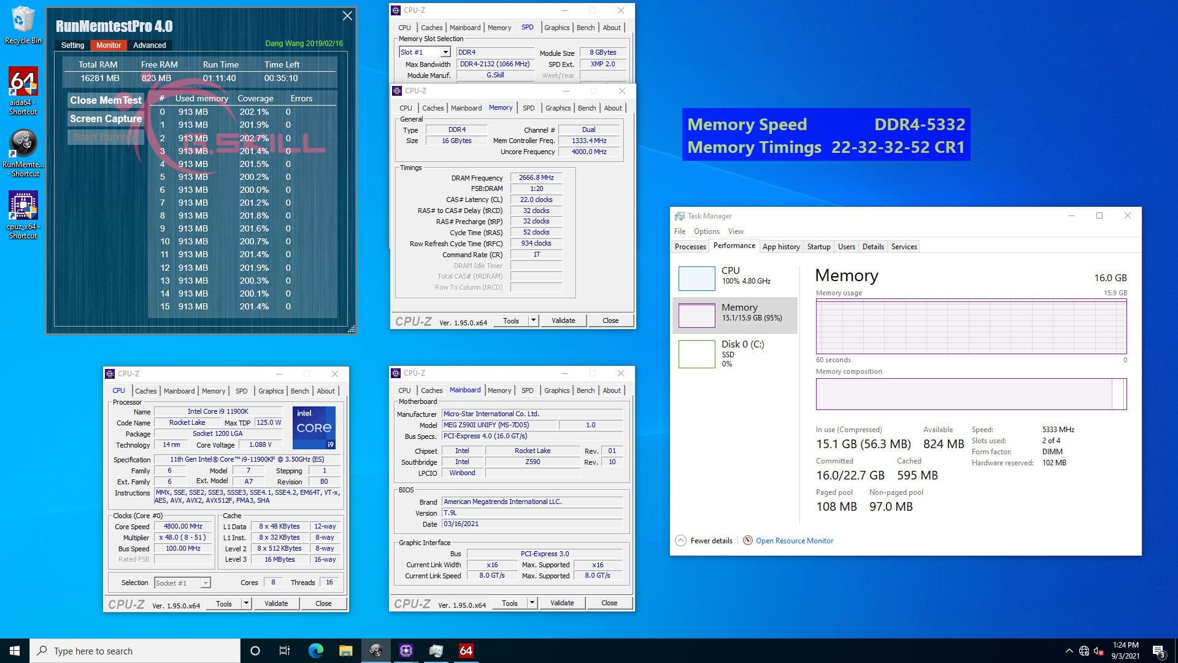Screen dimensions: 1178x663
Task: Select the CPU performance thumbnail in Task Manager
Action: (x=697, y=278)
